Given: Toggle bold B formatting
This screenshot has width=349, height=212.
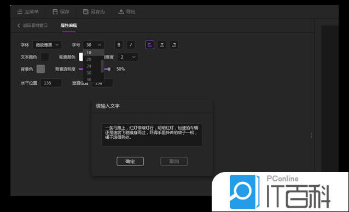Looking at the screenshot, I should (119, 45).
